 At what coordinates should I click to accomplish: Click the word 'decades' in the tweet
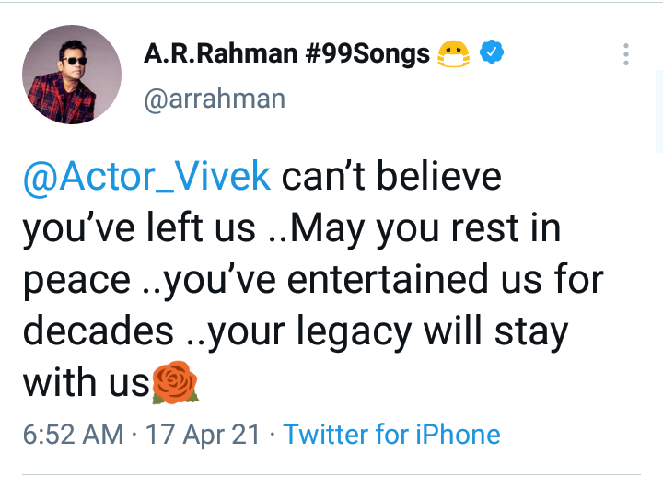click(99, 331)
